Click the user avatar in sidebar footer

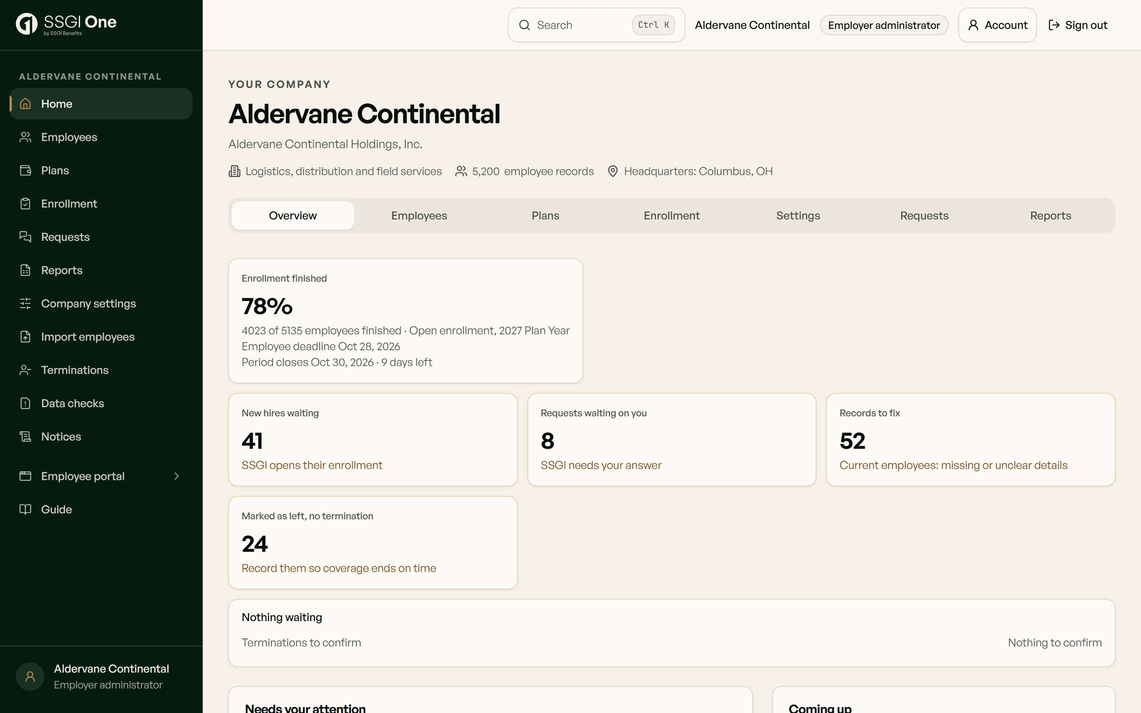tap(30, 677)
